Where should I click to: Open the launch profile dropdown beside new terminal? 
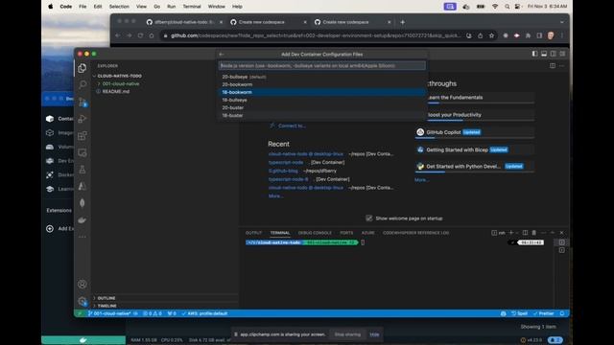[x=517, y=232]
